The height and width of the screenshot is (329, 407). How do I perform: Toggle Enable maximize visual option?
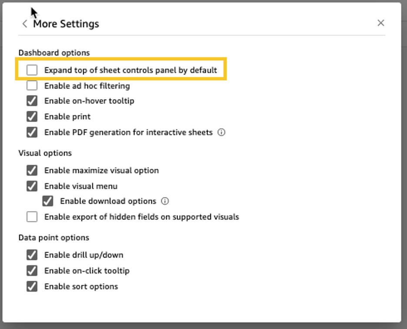(x=32, y=170)
